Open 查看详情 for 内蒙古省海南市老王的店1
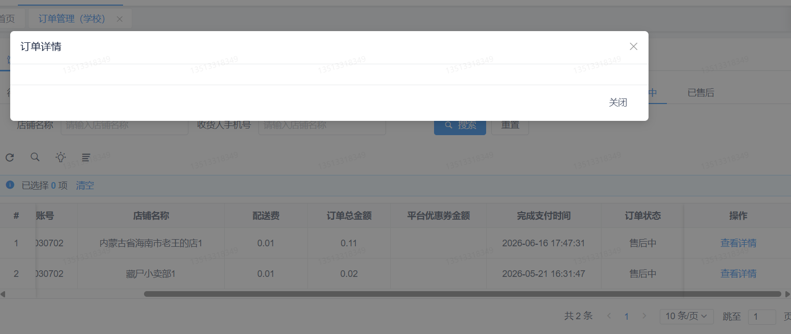Image resolution: width=791 pixels, height=334 pixels. (x=738, y=243)
